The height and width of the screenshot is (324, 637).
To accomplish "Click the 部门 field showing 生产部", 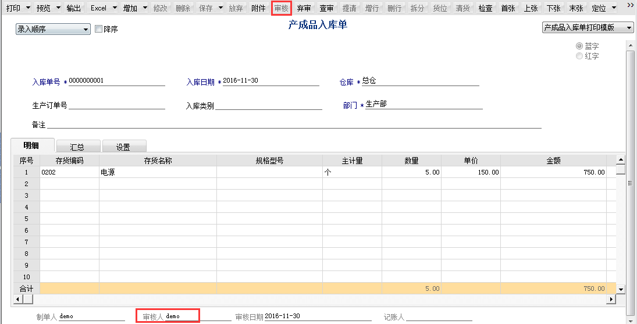I will (x=424, y=104).
